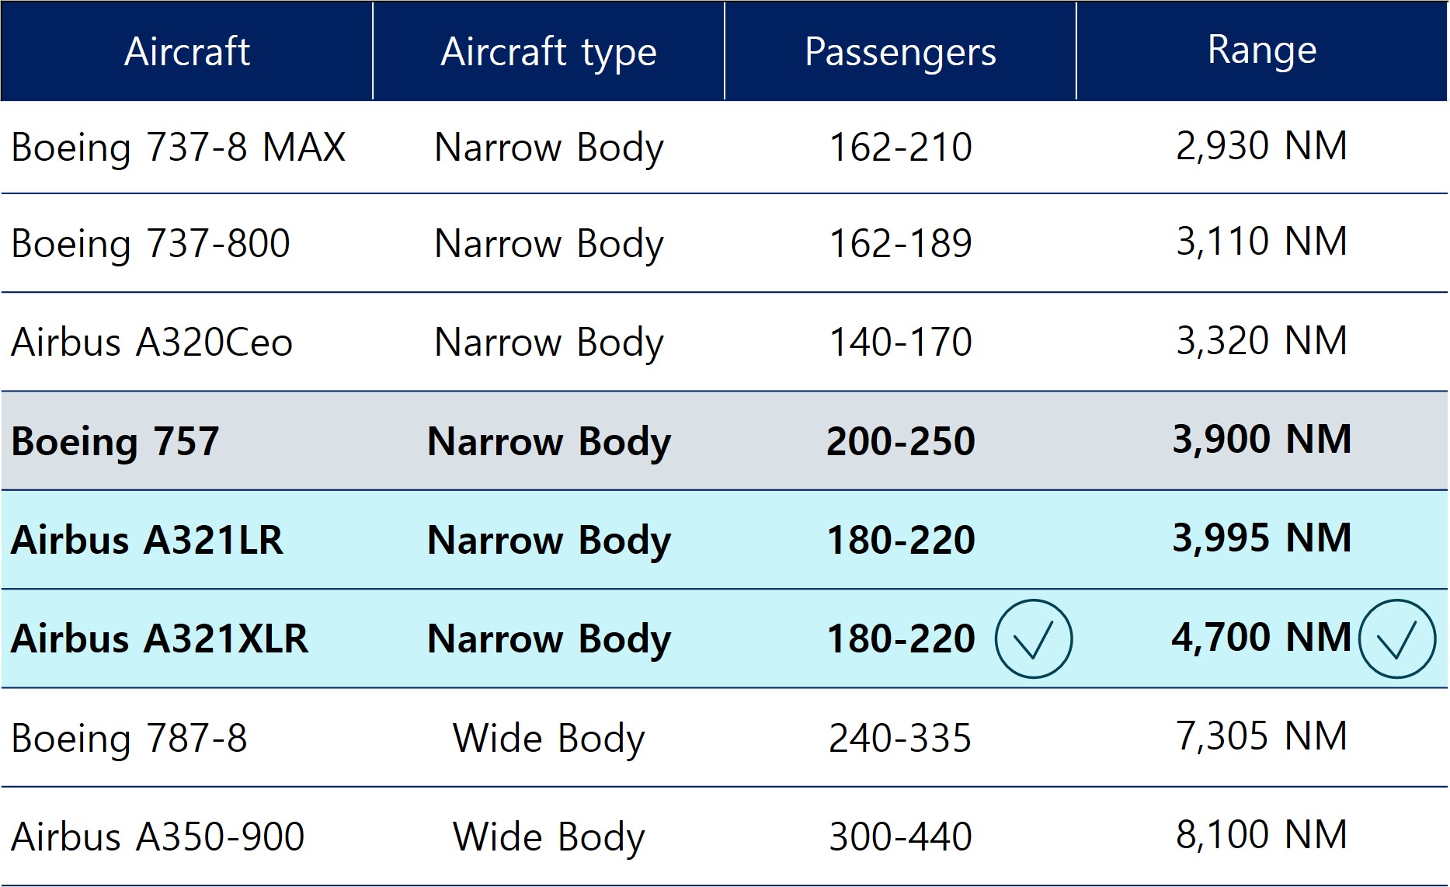This screenshot has height=887, width=1450.
Task: Click the Range column header
Action: point(1262,51)
